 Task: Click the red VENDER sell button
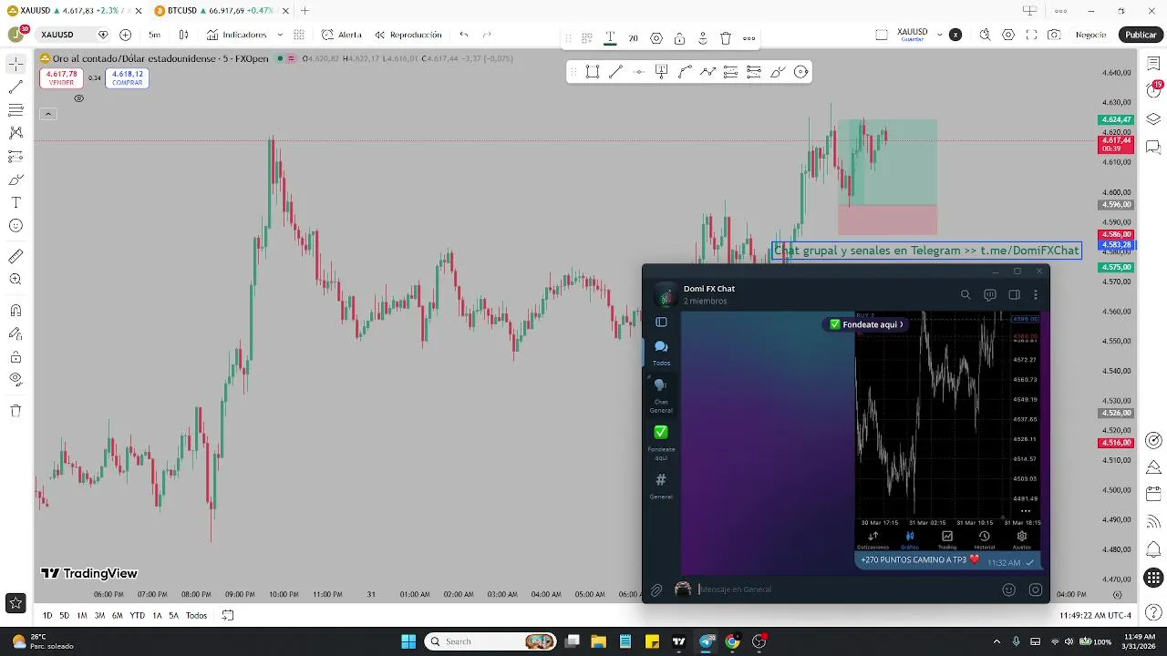pos(61,78)
